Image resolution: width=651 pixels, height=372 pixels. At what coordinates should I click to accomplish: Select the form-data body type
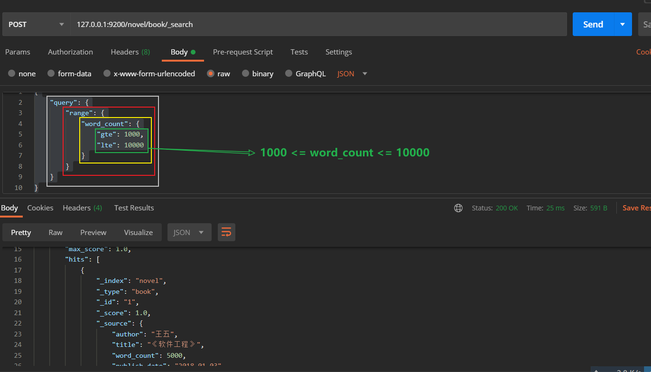coord(69,73)
